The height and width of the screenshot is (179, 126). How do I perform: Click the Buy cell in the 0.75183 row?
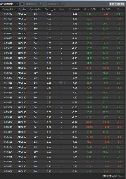(36, 137)
